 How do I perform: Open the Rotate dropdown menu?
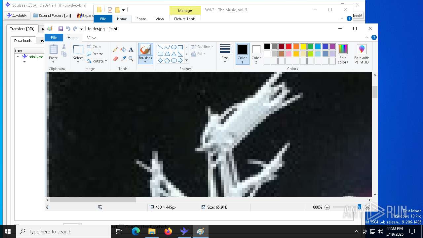point(106,61)
